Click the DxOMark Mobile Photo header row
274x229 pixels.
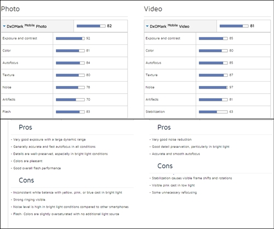pyautogui.click(x=65, y=26)
